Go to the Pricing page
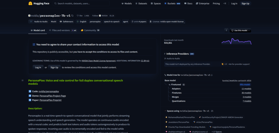The width and height of the screenshot is (279, 133). click(x=216, y=4)
